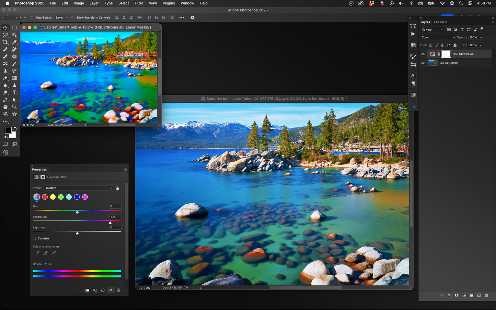
Task: Click the trash icon in Properties panel
Action: (x=119, y=290)
